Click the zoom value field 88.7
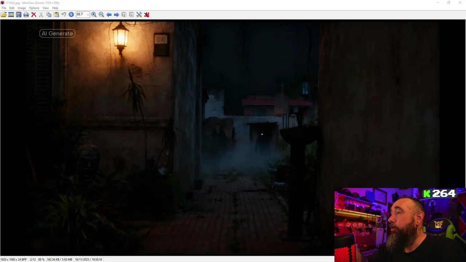Screen dimensions: 466x262 (x=80, y=15)
